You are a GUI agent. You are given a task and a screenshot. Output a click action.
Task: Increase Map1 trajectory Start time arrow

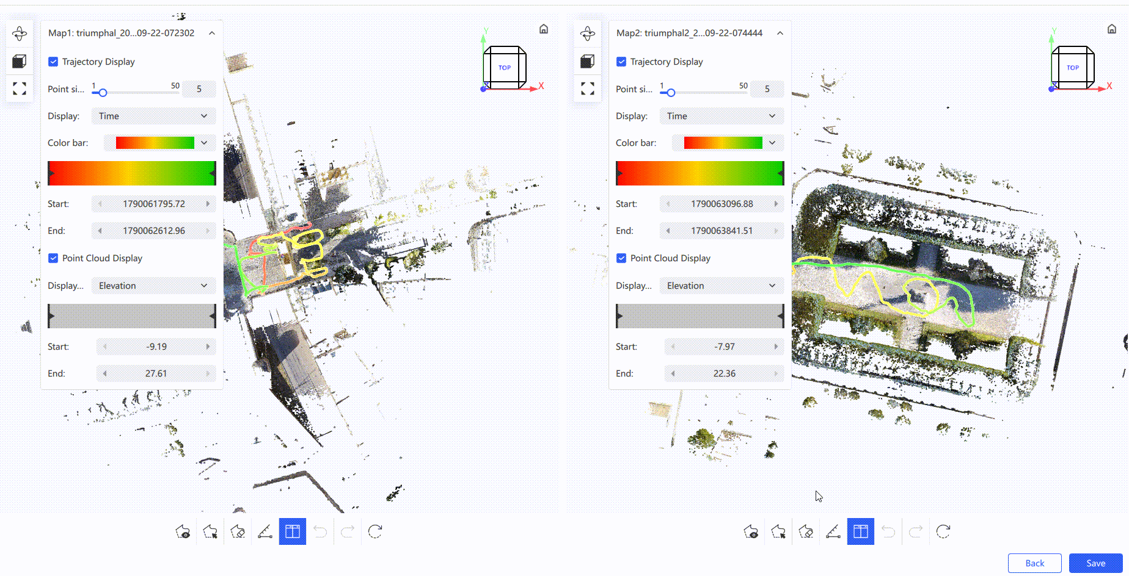(208, 204)
